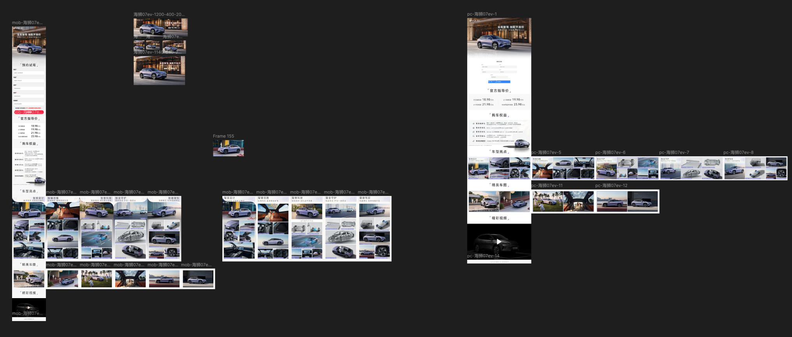Click 车型亮点 heading in the pc page
Viewport: 792px width, 337px height.
tap(499, 152)
